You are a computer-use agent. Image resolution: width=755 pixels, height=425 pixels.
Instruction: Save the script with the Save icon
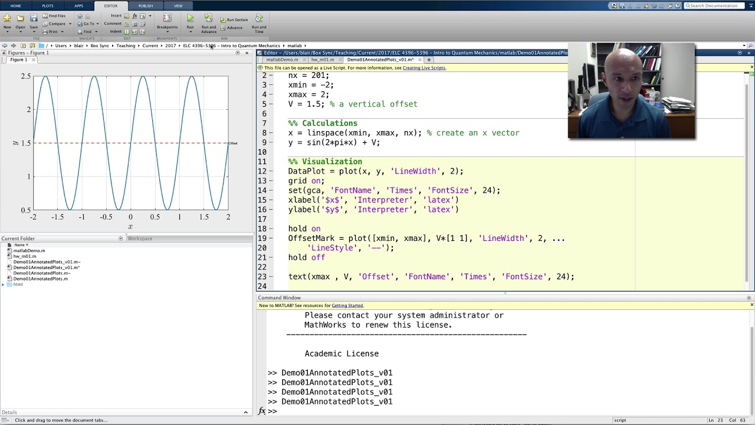click(x=34, y=19)
